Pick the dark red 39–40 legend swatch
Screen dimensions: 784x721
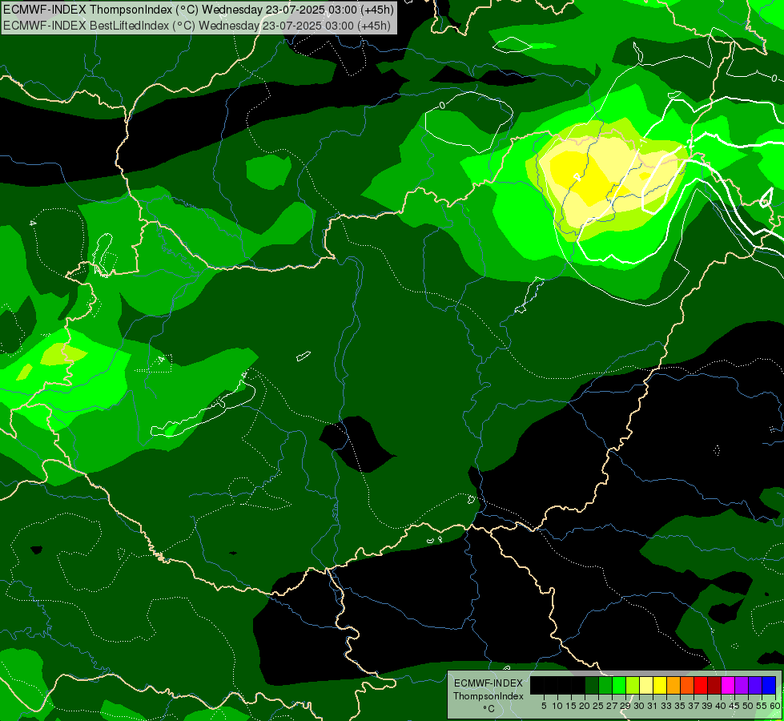click(714, 685)
